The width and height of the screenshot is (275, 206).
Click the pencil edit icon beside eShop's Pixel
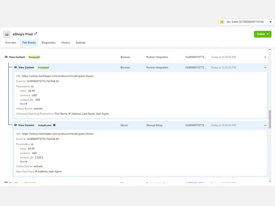pyautogui.click(x=36, y=34)
